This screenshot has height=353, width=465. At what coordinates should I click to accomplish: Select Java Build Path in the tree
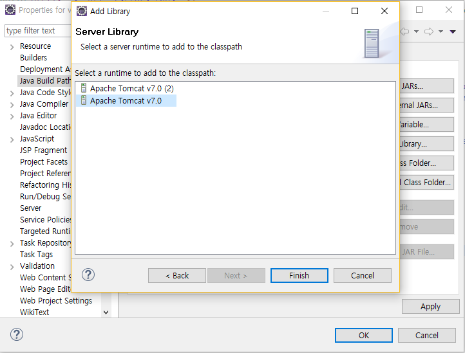tap(45, 80)
